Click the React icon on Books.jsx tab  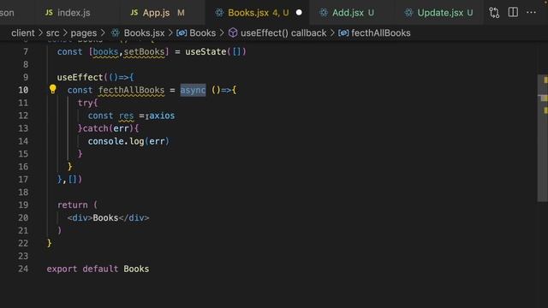click(x=219, y=13)
